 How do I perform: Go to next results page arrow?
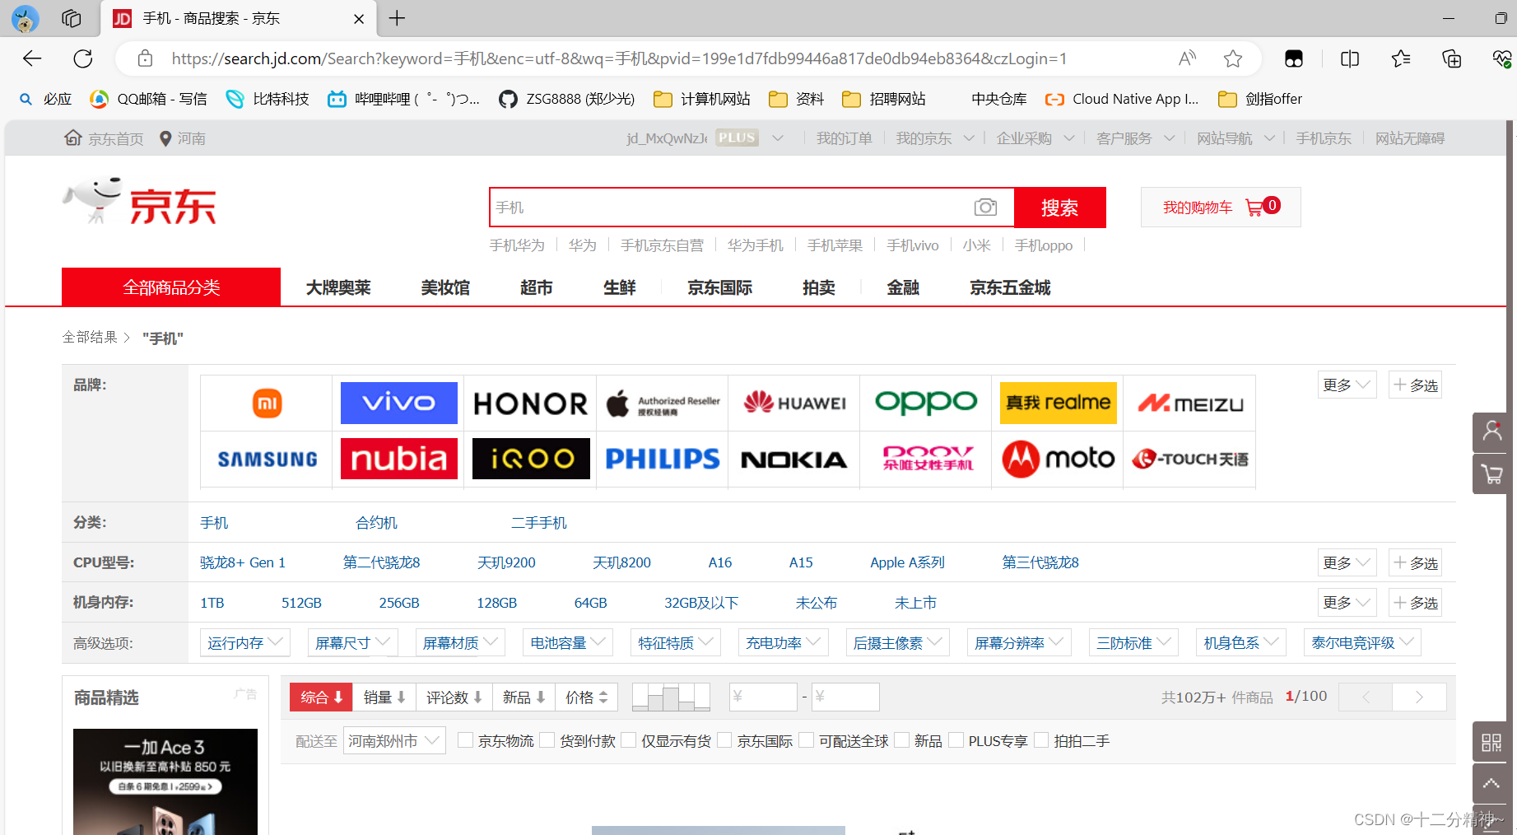(1419, 697)
